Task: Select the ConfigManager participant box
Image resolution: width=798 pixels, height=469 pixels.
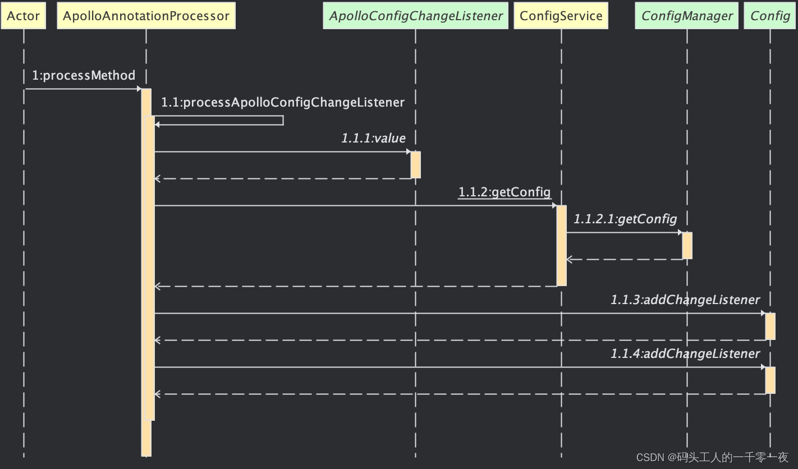Action: [687, 16]
